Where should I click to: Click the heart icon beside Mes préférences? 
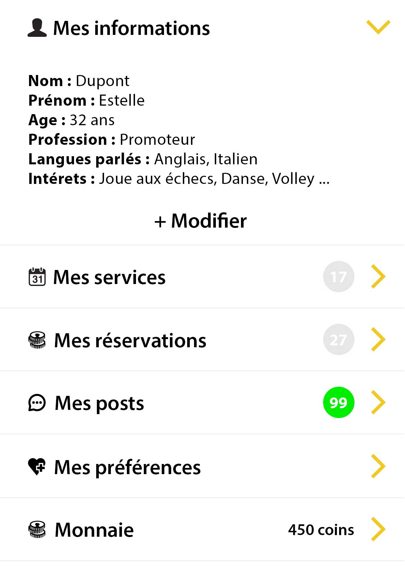click(37, 467)
